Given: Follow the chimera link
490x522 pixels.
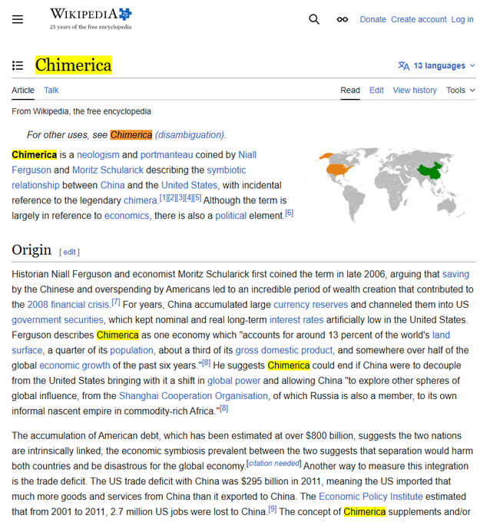Looking at the screenshot, I should tap(141, 200).
